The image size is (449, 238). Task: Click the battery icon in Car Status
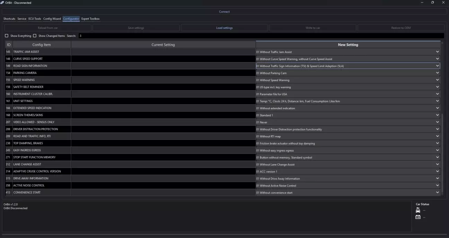point(418,217)
